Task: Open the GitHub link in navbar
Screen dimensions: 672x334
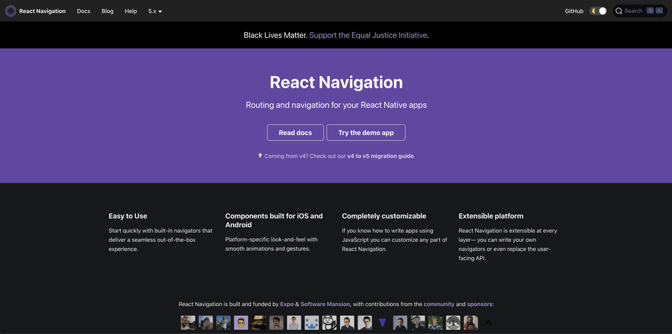Action: tap(574, 11)
